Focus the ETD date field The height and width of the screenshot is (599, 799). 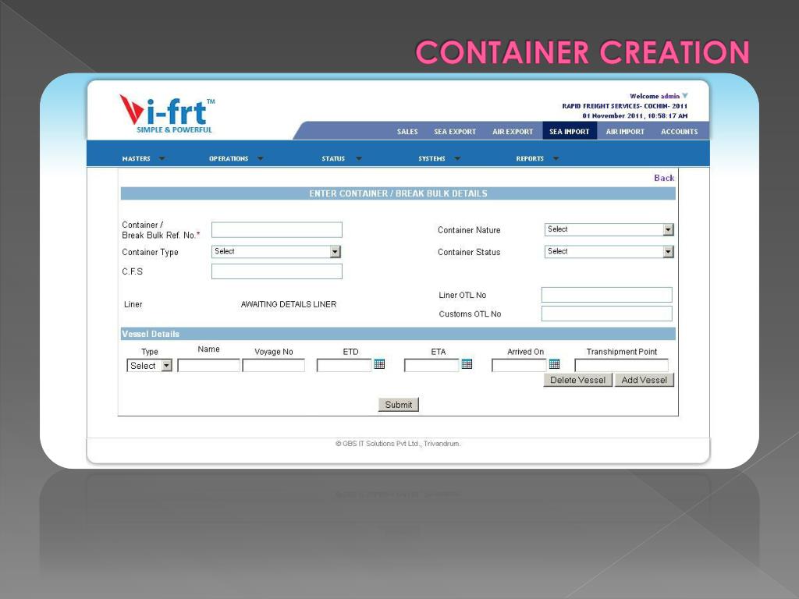pos(344,365)
